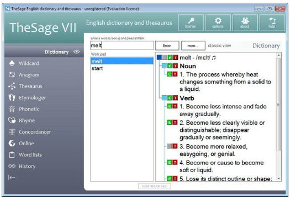The height and width of the screenshot is (198, 290).
Task: Select the Etymologer footprints icon
Action: 12,97
